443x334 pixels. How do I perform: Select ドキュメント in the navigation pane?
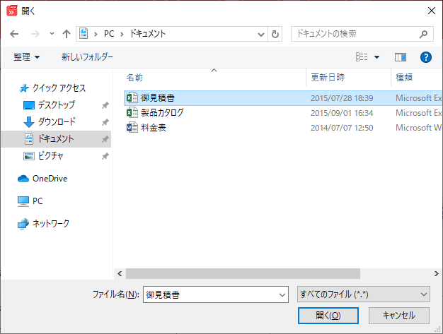point(56,139)
